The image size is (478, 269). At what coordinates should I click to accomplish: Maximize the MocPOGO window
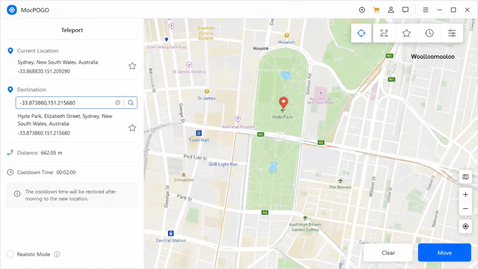tap(453, 10)
